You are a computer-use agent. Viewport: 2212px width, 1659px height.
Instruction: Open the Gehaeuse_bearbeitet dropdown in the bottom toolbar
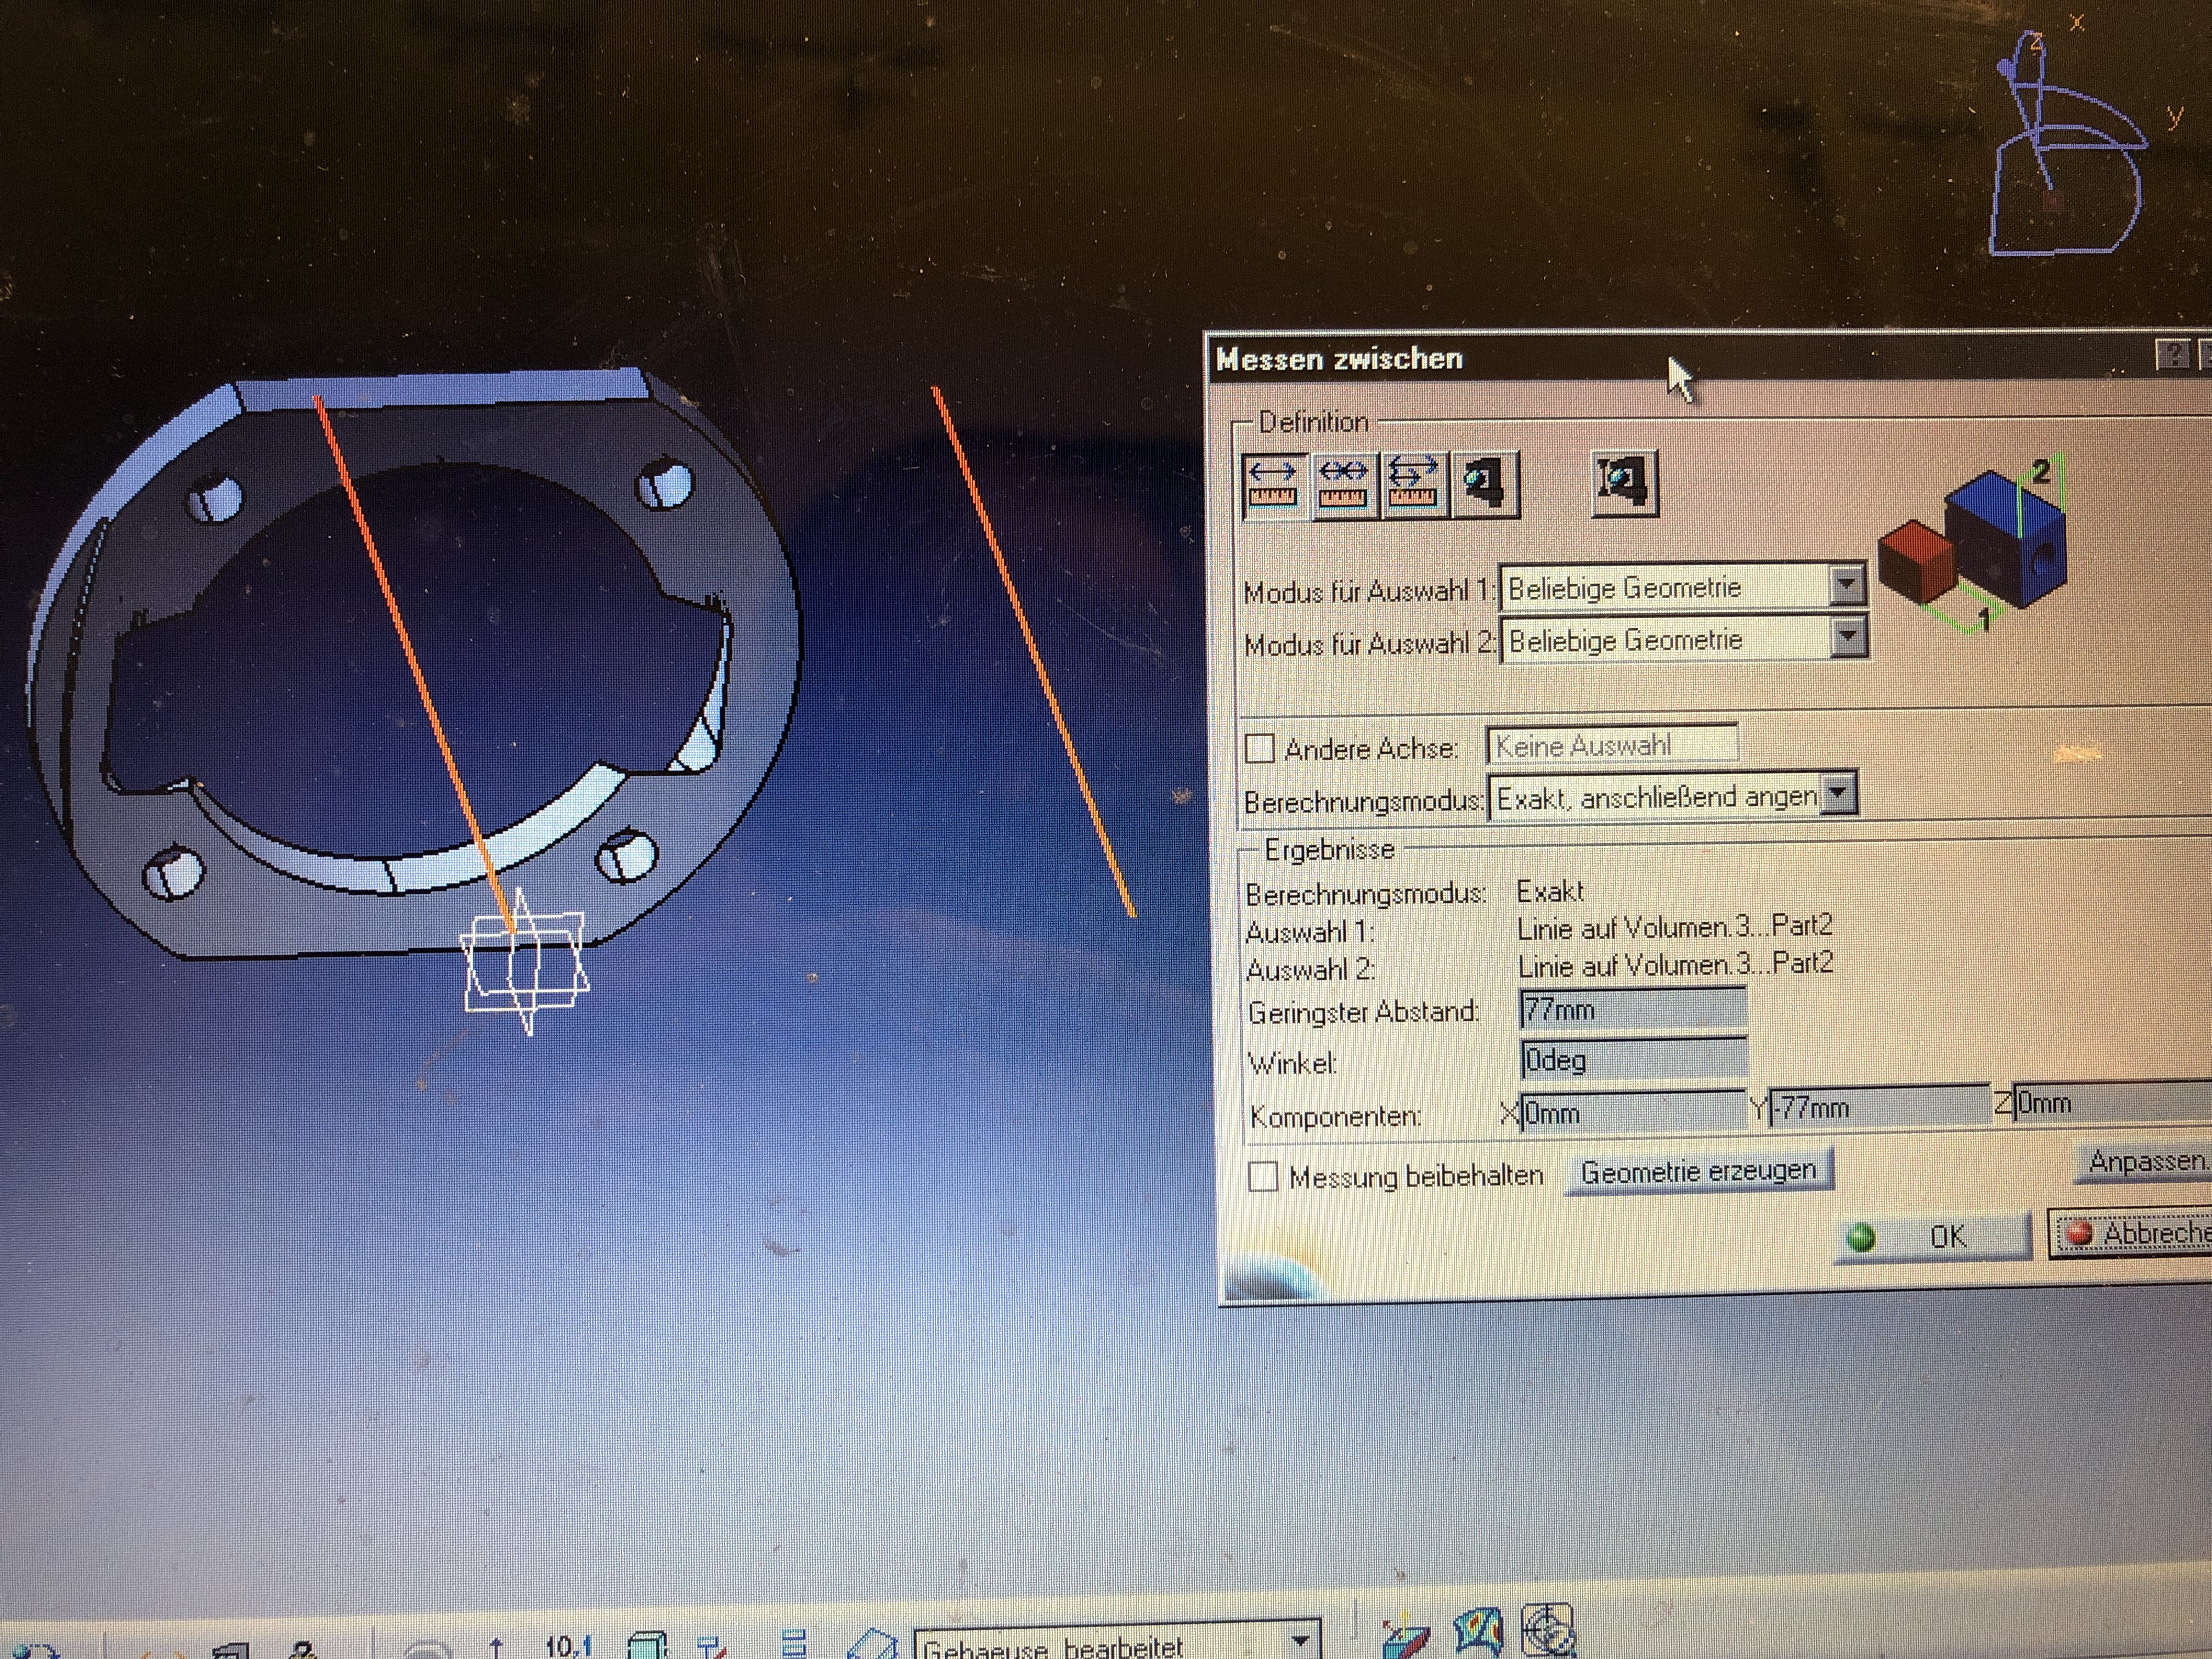(1300, 1642)
